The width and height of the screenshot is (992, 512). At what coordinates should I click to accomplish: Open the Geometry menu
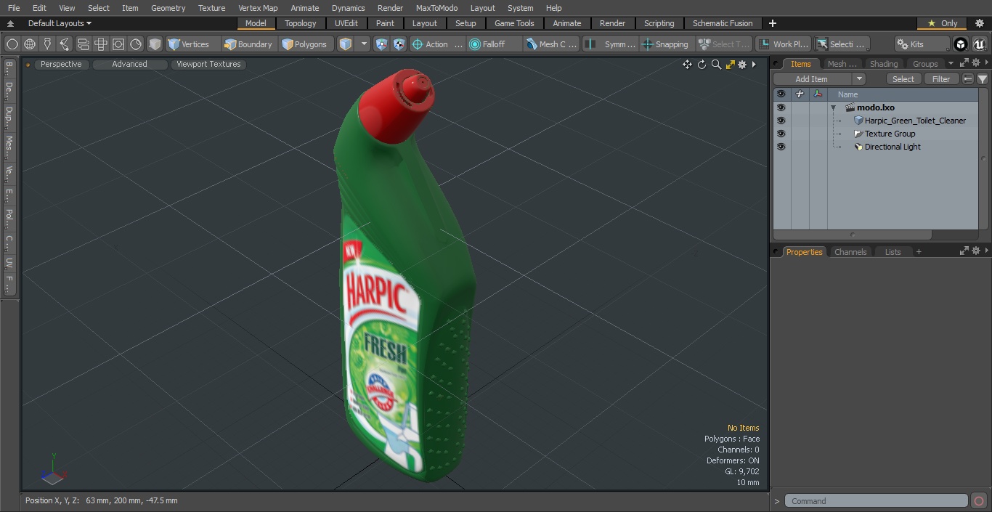pyautogui.click(x=168, y=8)
